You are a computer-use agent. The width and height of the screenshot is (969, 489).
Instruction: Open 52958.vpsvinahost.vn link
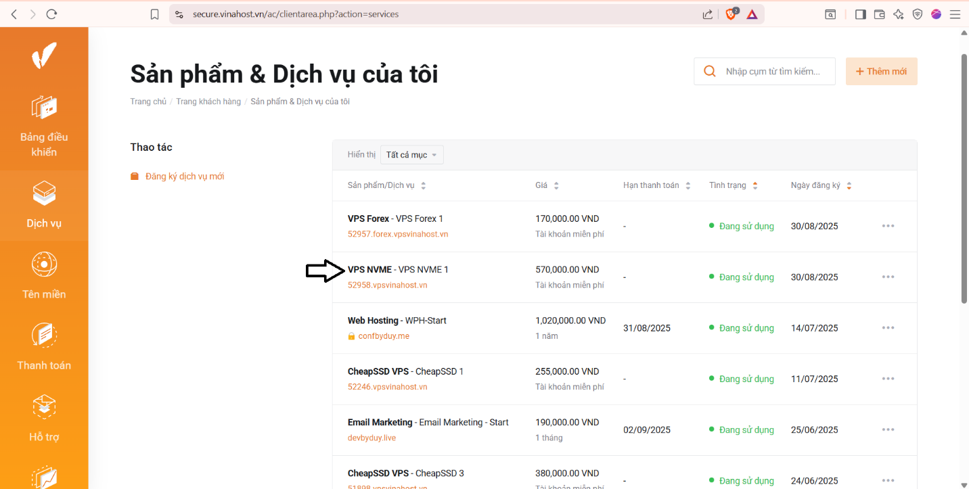click(x=388, y=285)
